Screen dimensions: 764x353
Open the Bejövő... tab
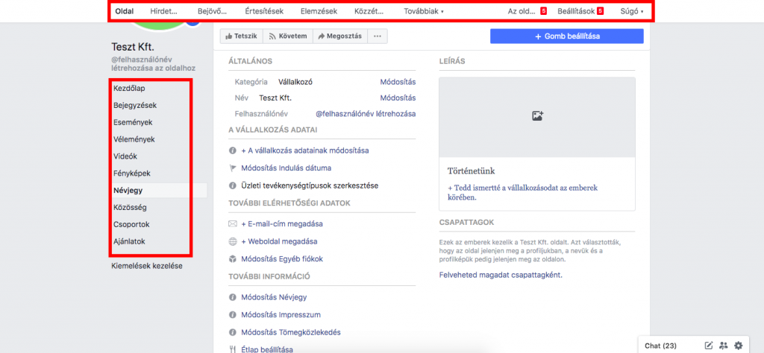pos(212,11)
